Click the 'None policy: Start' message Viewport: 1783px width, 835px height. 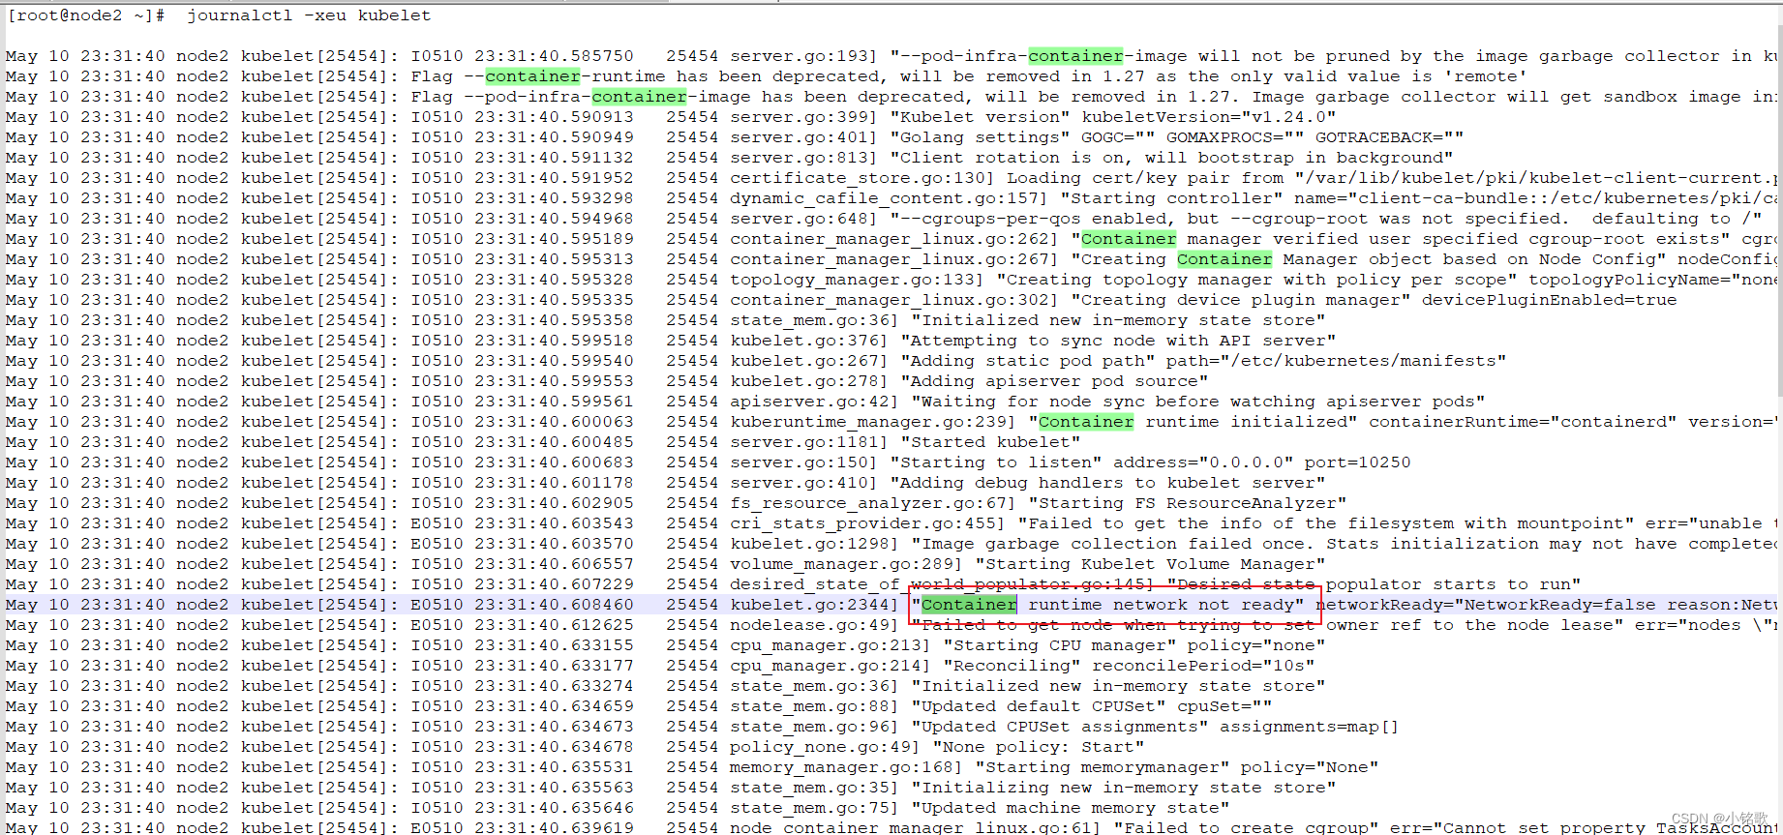(x=1038, y=747)
